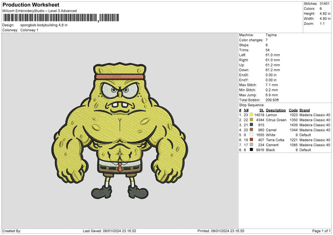Click the 'Code' column header
The height and width of the screenshot is (235, 333).
pos(293,110)
